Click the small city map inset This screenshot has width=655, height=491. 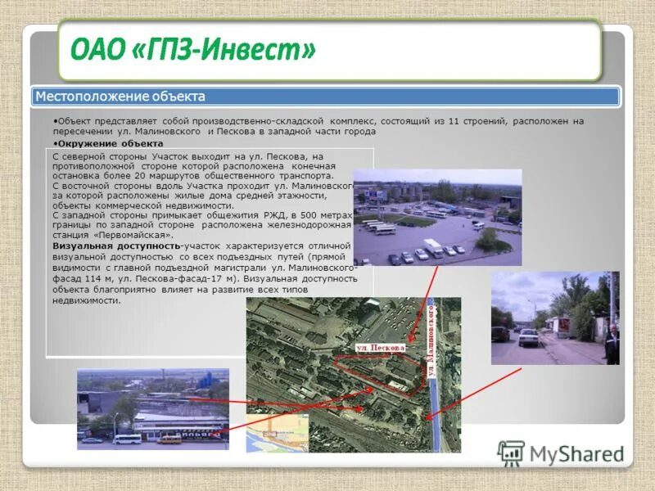(x=278, y=433)
